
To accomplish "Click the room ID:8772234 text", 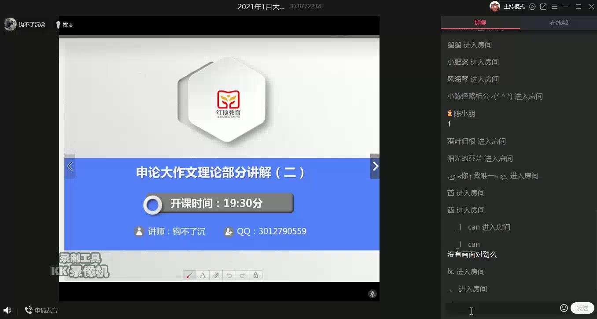I will (x=306, y=7).
